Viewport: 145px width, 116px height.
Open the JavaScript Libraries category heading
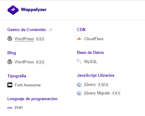coord(96,76)
